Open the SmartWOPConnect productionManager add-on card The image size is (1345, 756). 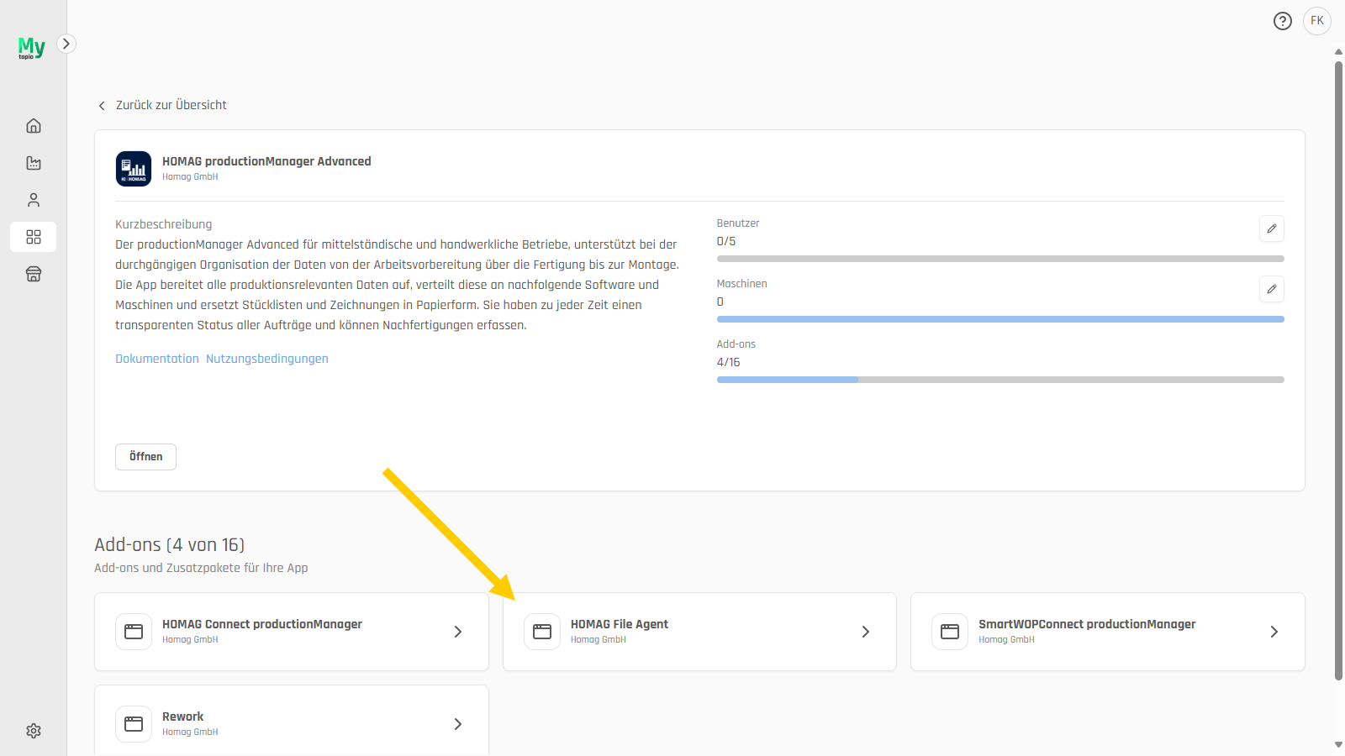(1108, 632)
